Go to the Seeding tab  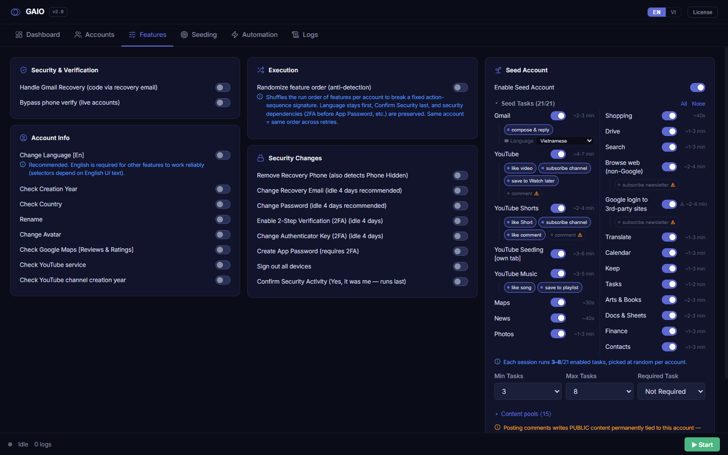(x=199, y=35)
